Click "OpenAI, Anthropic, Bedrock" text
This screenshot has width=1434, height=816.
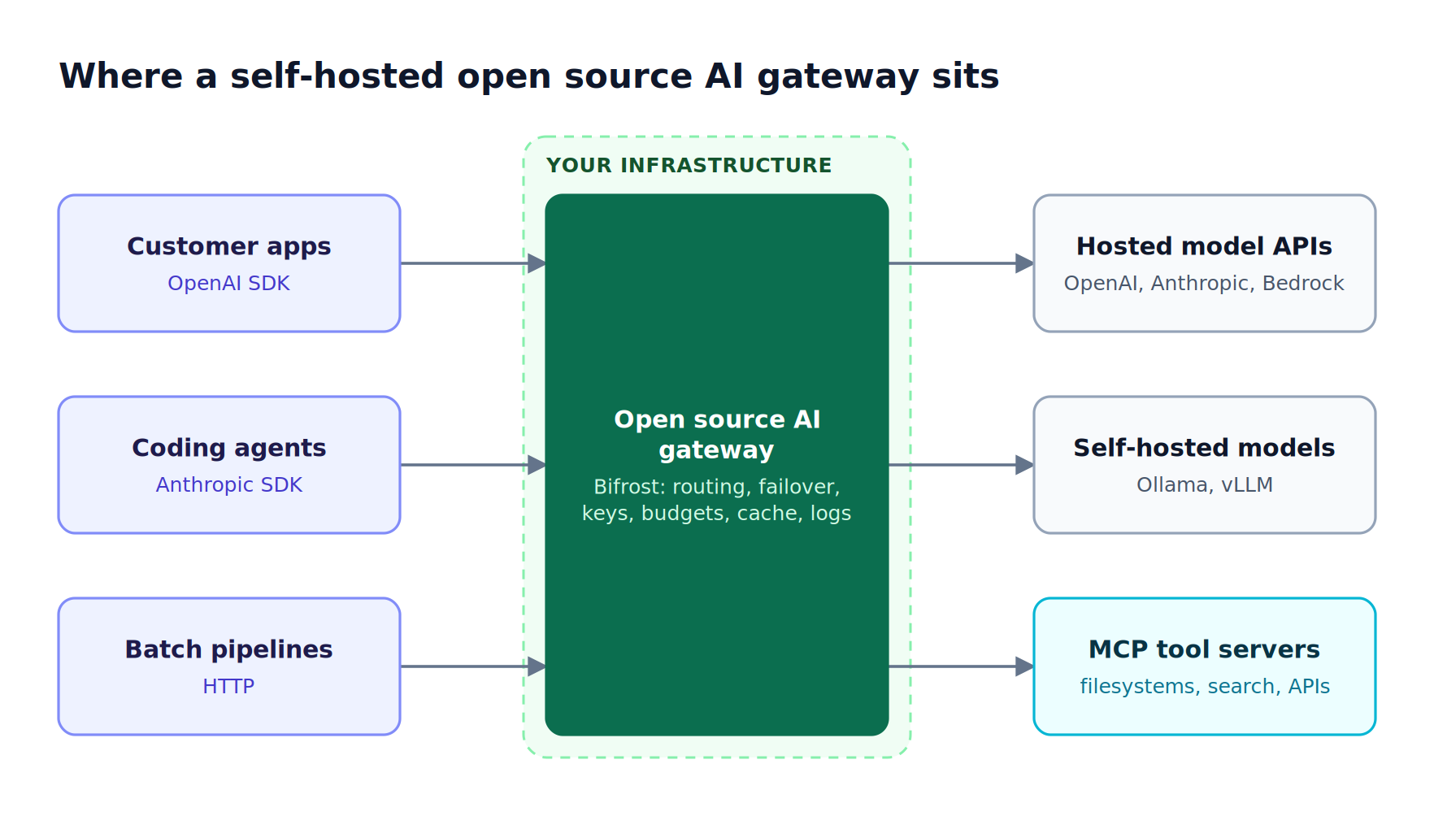pos(1204,283)
